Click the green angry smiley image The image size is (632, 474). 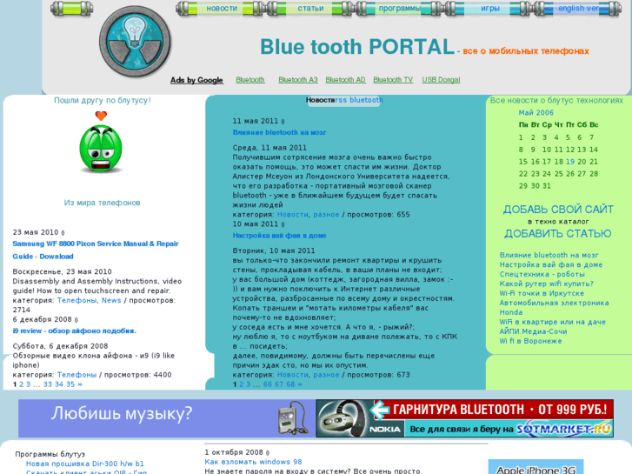click(x=101, y=149)
